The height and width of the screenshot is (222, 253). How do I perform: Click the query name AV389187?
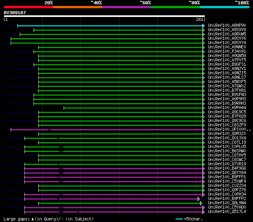[15, 13]
